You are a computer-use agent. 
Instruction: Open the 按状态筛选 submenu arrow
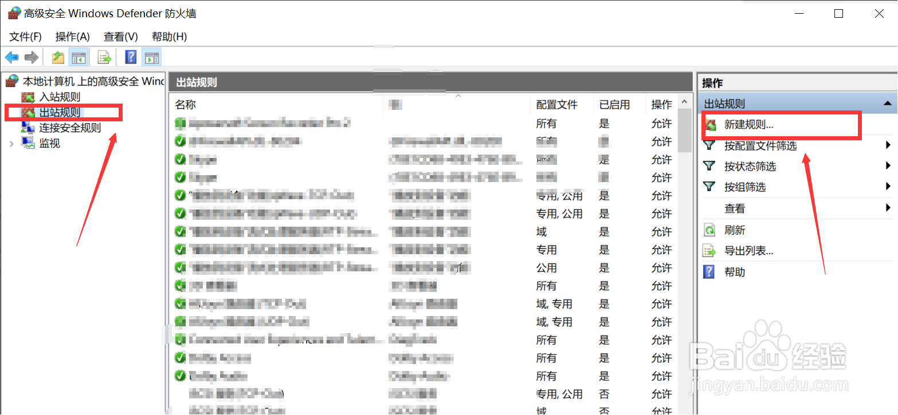888,166
